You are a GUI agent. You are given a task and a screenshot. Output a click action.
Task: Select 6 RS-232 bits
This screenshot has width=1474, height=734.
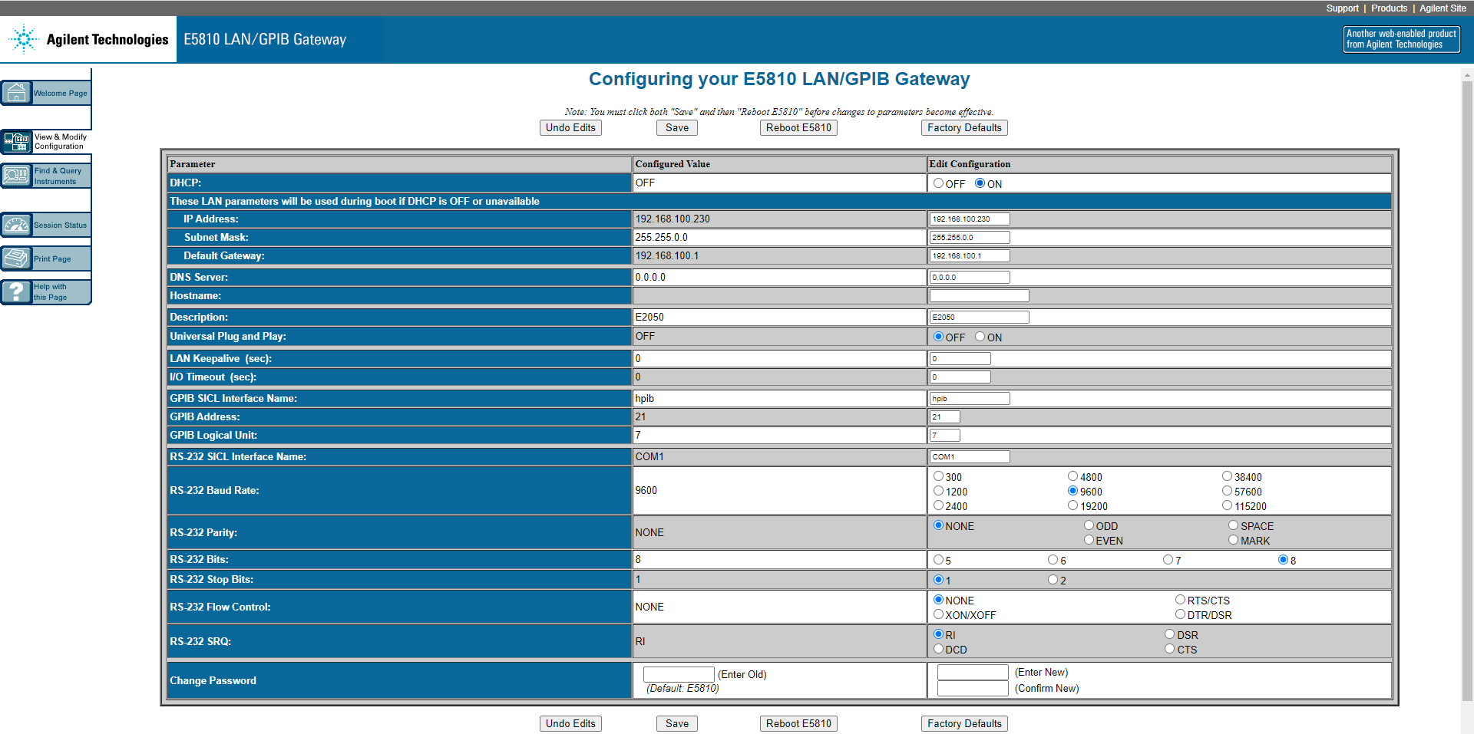[x=1053, y=560]
